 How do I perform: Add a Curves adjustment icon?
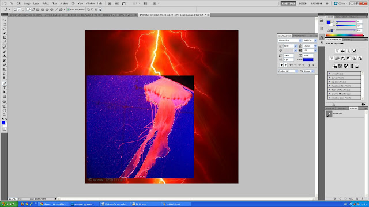click(x=348, y=51)
